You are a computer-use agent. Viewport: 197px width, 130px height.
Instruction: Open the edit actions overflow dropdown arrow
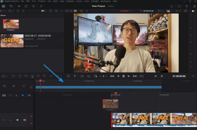click(61, 76)
